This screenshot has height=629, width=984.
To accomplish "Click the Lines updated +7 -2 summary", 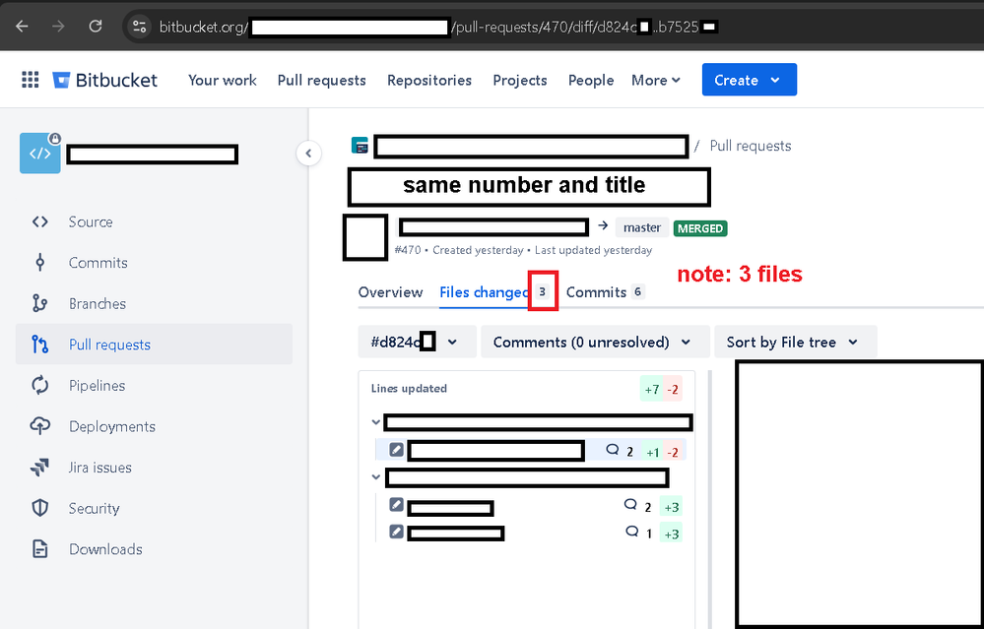I will pyautogui.click(x=526, y=389).
